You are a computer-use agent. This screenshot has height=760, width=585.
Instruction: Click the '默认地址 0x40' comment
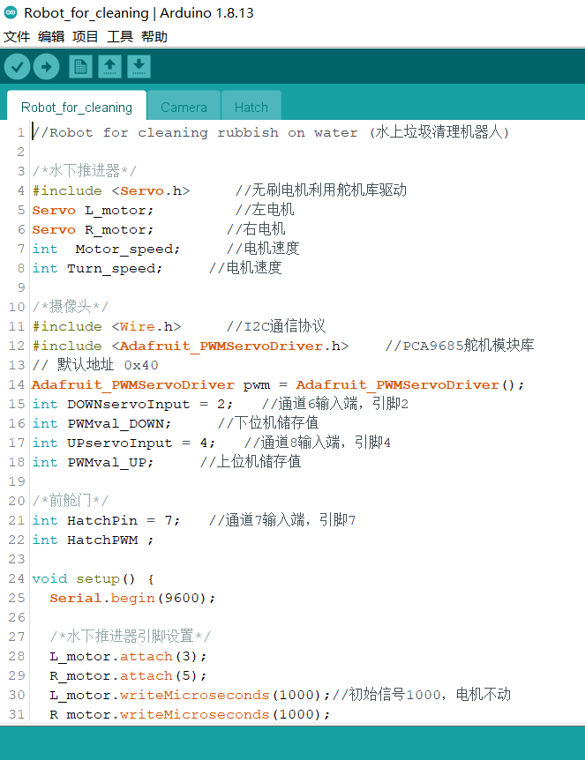pos(95,365)
